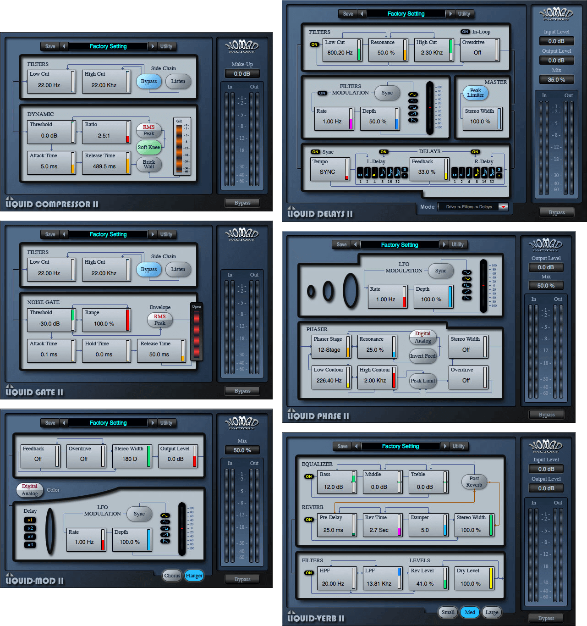Toggle Reverb ON switch in Liquid-Verb

(x=309, y=520)
